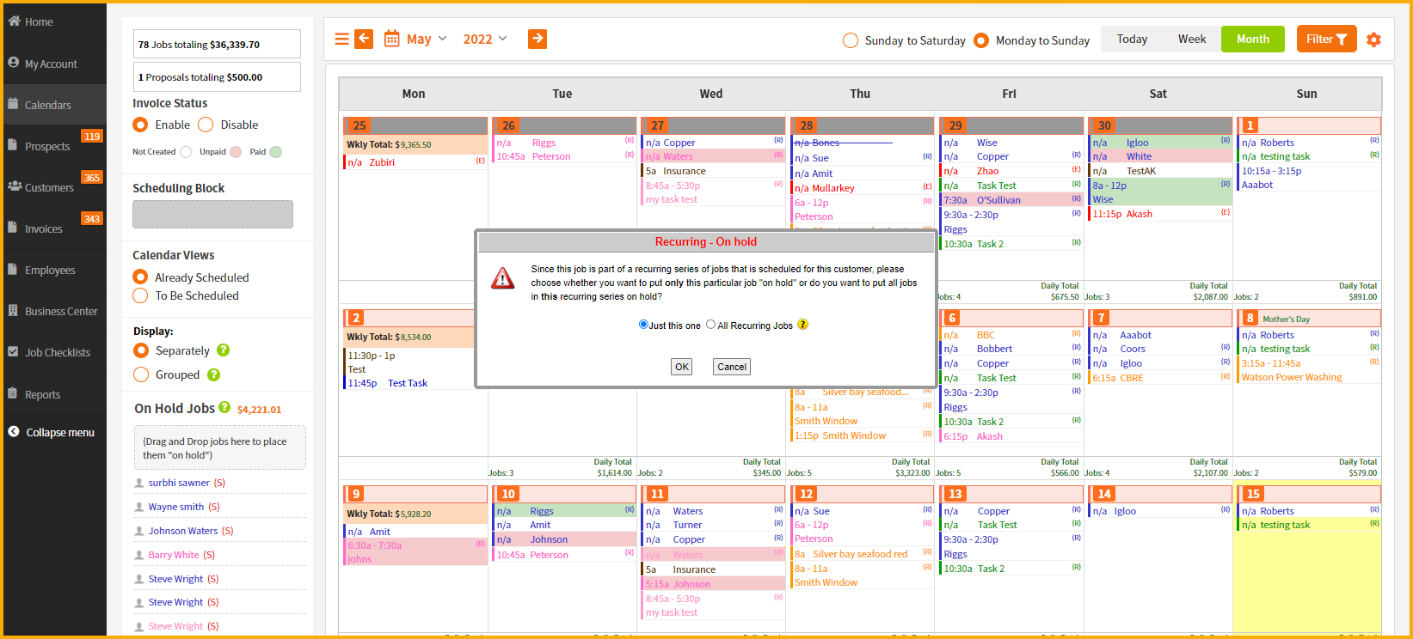Click the 1 Proposals totaling summary box

click(x=217, y=76)
